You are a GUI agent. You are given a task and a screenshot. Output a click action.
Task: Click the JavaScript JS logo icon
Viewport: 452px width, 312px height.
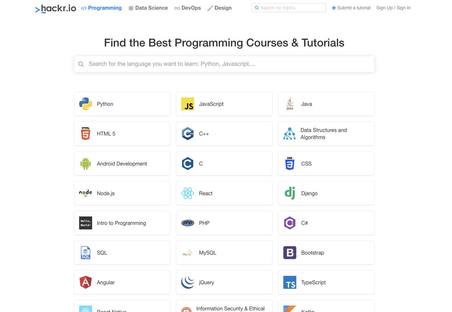coord(188,104)
